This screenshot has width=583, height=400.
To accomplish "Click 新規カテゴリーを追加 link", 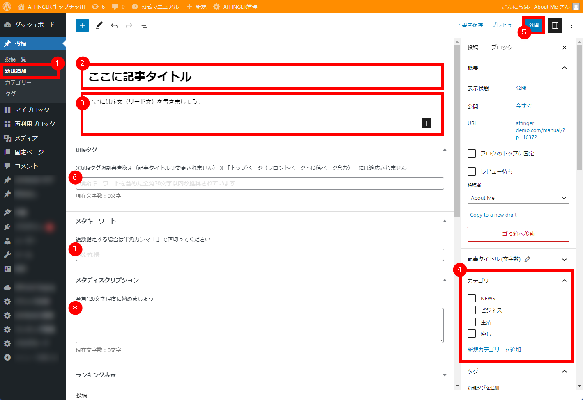I will [494, 350].
